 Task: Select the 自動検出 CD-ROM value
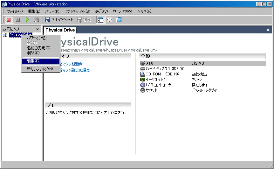pyautogui.click(x=199, y=74)
